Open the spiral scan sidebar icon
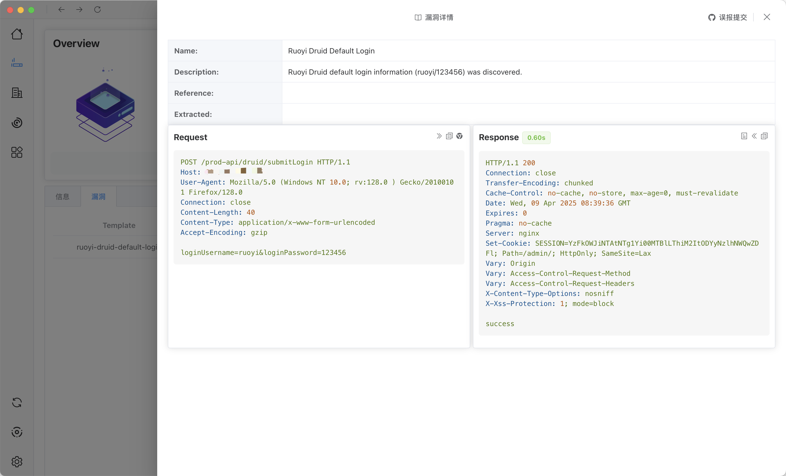 (x=17, y=123)
